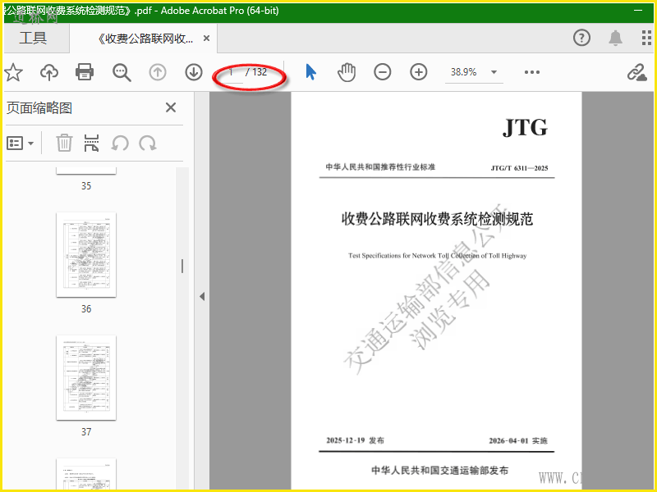Viewport: 657px width, 492px height.
Task: Collapse the left navigation pane arrow
Action: [202, 297]
